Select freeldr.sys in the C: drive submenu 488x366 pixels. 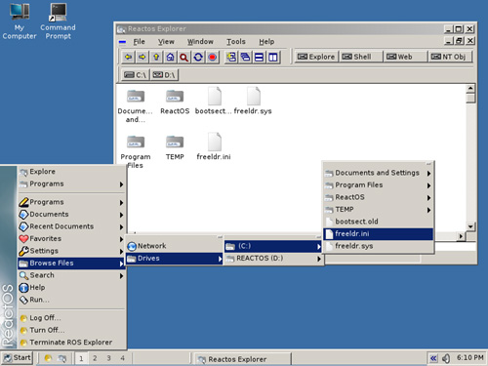[379, 246]
